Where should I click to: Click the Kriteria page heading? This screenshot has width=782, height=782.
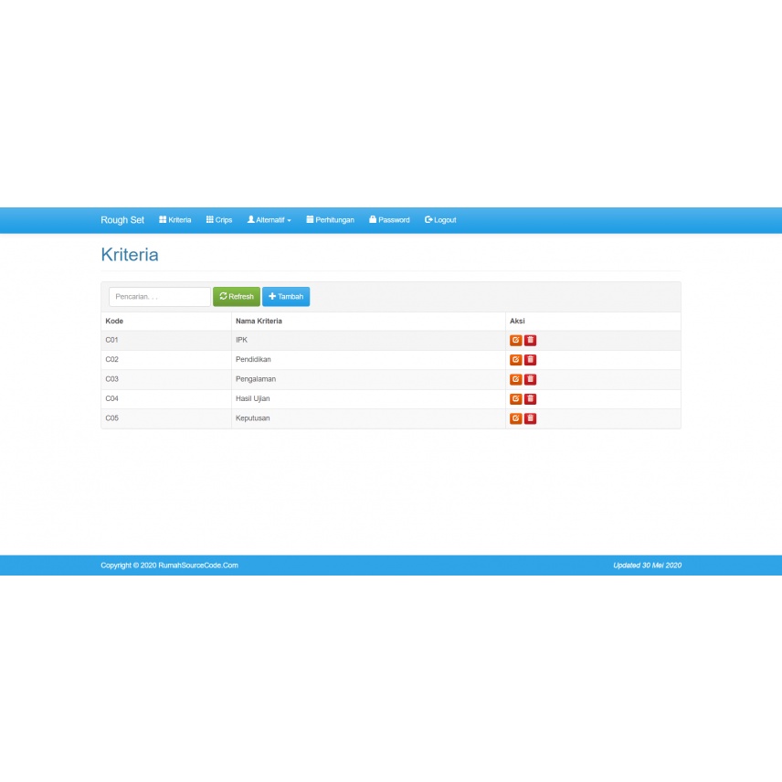point(130,255)
